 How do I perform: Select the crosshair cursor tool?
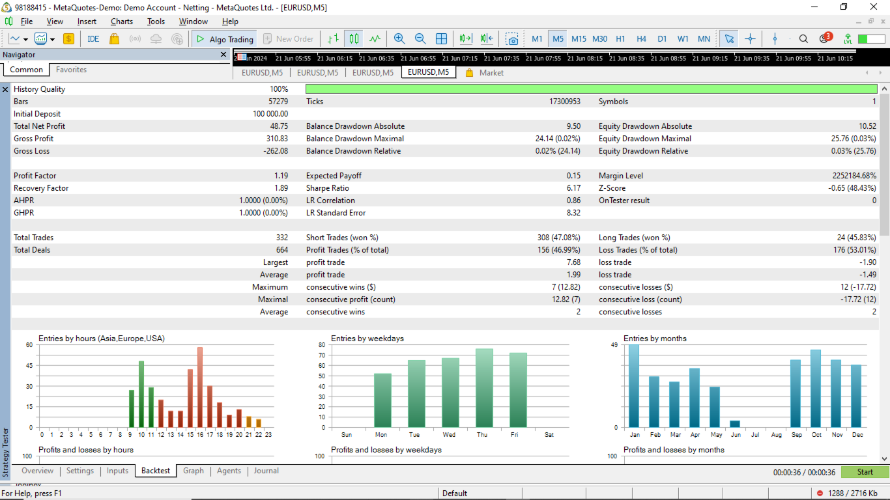point(750,39)
